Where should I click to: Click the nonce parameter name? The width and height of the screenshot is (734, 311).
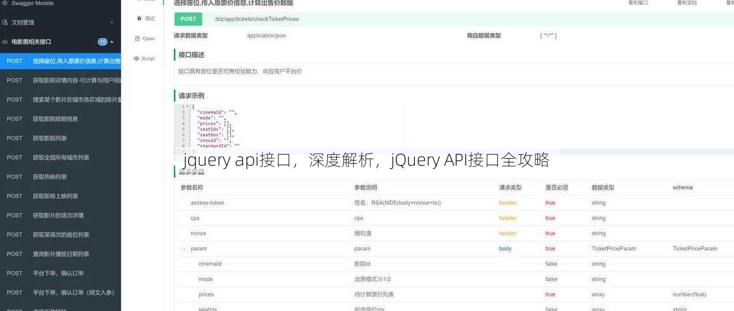coord(198,234)
